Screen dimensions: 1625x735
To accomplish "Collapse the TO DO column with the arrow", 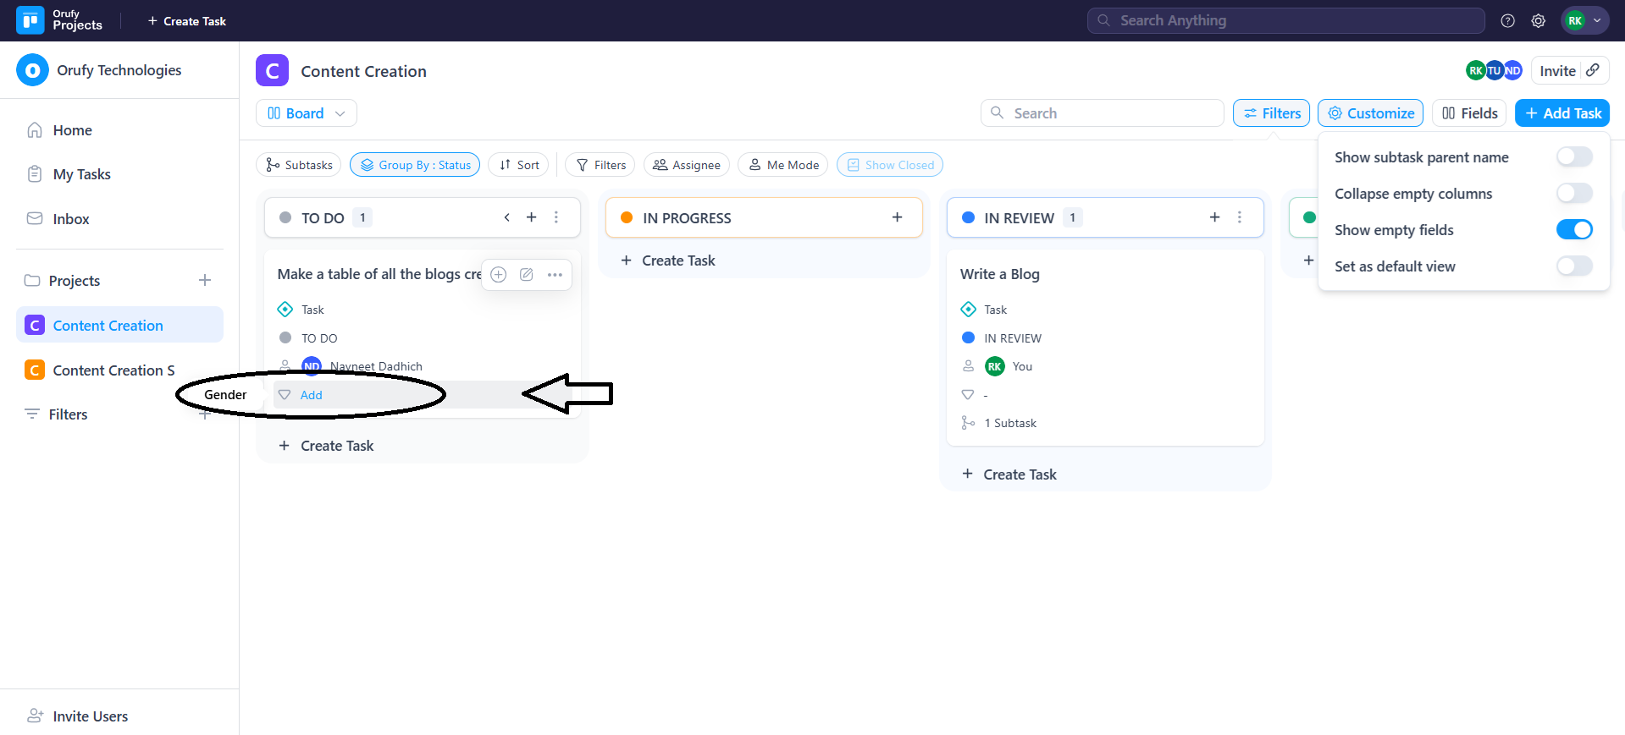I will coord(506,217).
